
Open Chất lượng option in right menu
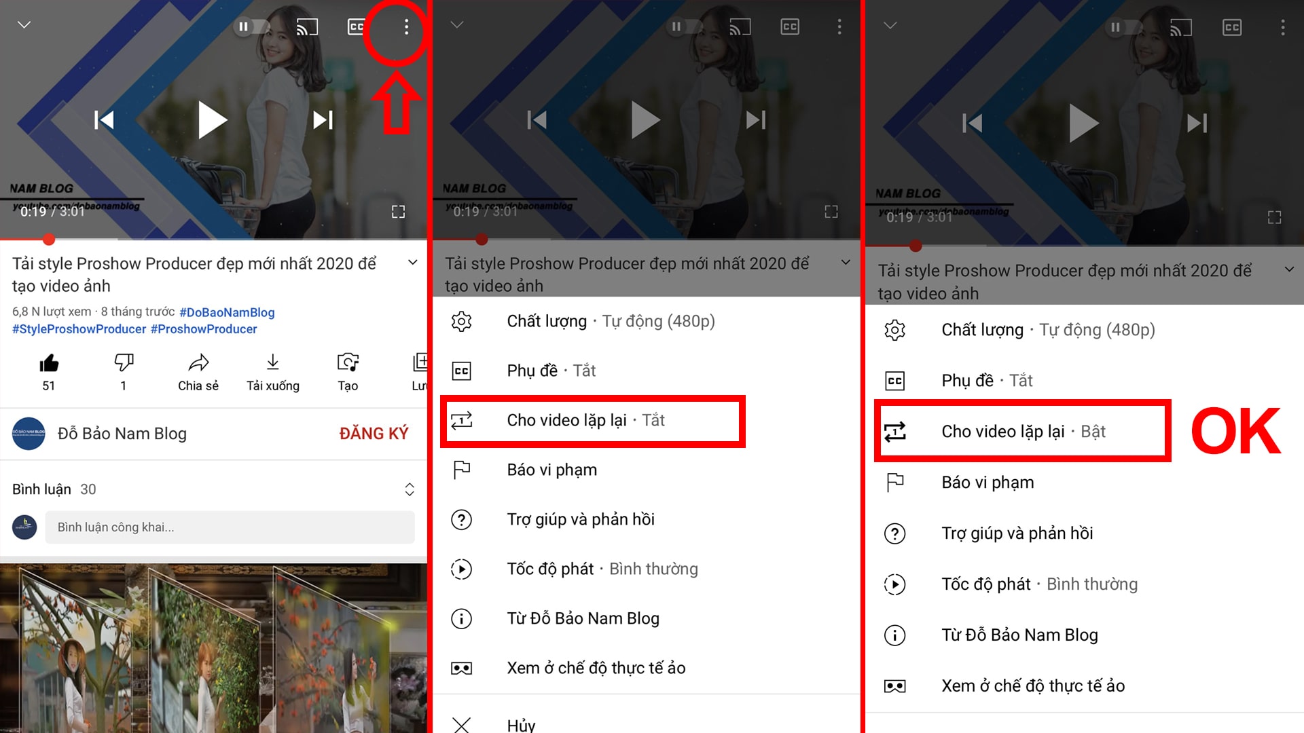click(x=1085, y=330)
